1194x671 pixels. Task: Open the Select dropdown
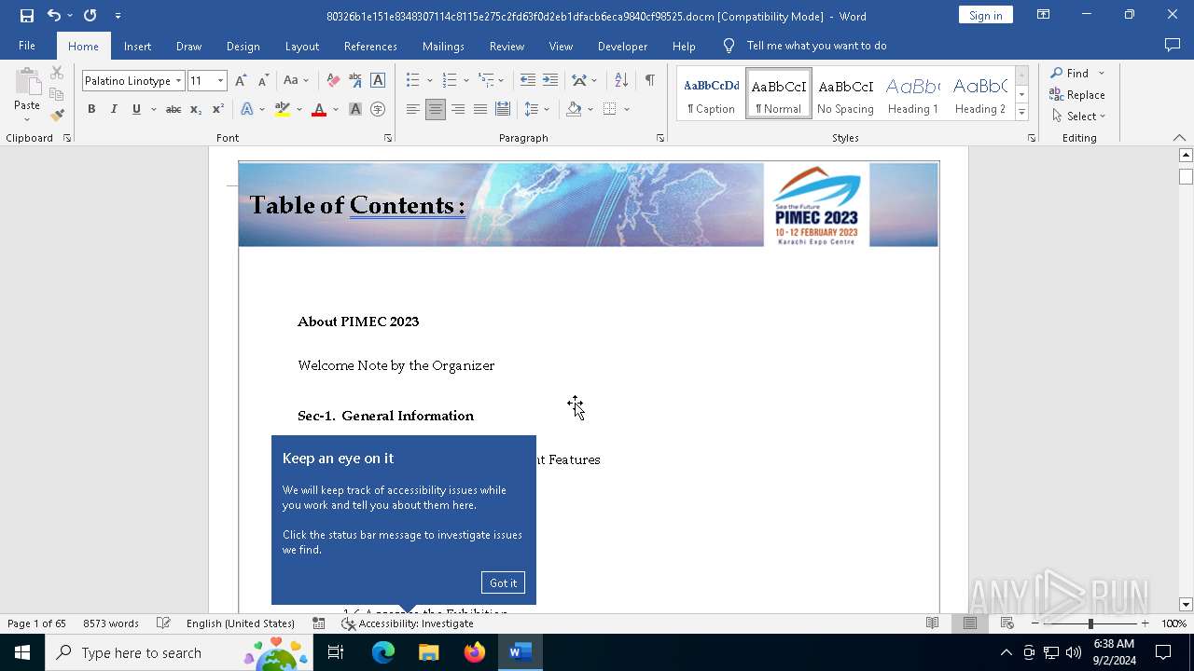point(1078,116)
